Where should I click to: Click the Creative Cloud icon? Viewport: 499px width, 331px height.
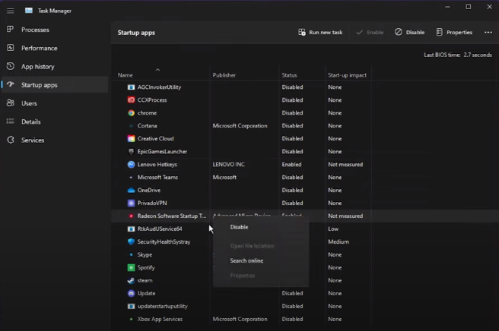[x=131, y=139]
